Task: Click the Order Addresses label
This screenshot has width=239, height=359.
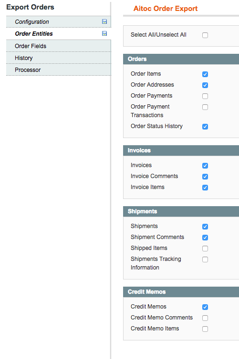Action: coord(152,85)
